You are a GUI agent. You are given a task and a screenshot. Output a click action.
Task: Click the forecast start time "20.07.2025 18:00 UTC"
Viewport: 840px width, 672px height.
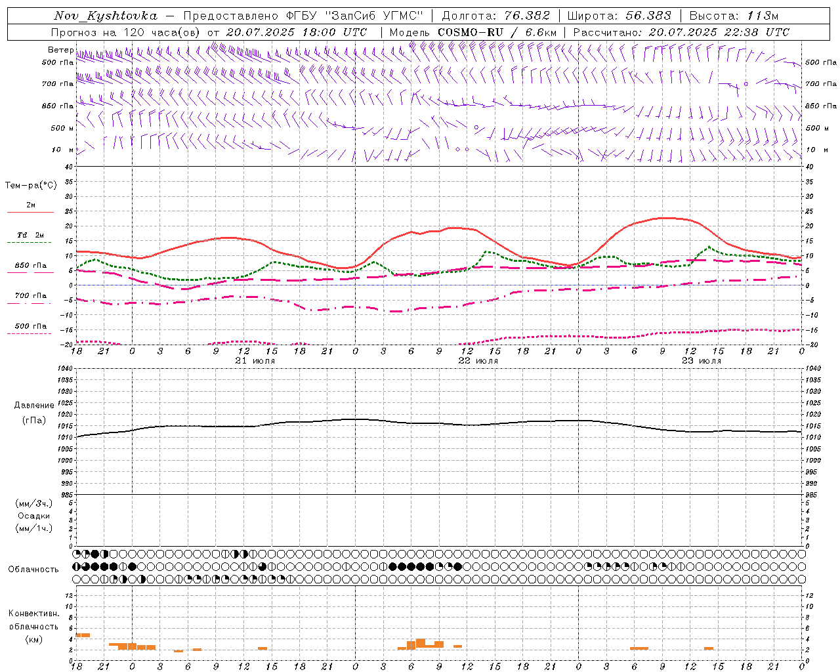click(297, 32)
